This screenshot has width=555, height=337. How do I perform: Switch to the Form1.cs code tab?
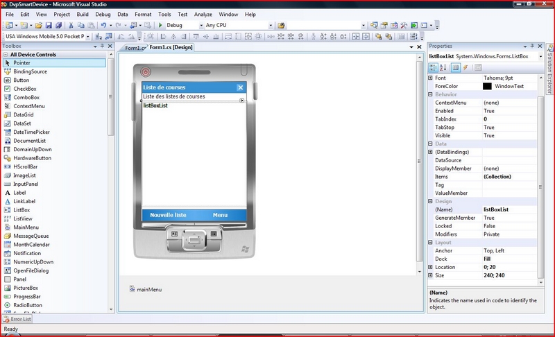click(133, 48)
